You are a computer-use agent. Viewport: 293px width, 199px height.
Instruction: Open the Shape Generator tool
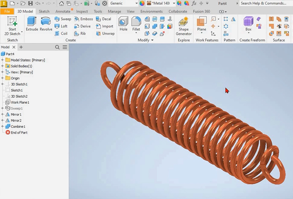point(183,26)
